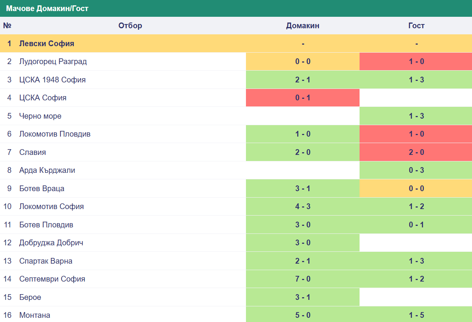Viewport: 472px width, 322px height.
Task: Click home score 7 - 0 for Септември София
Action: coord(303,279)
